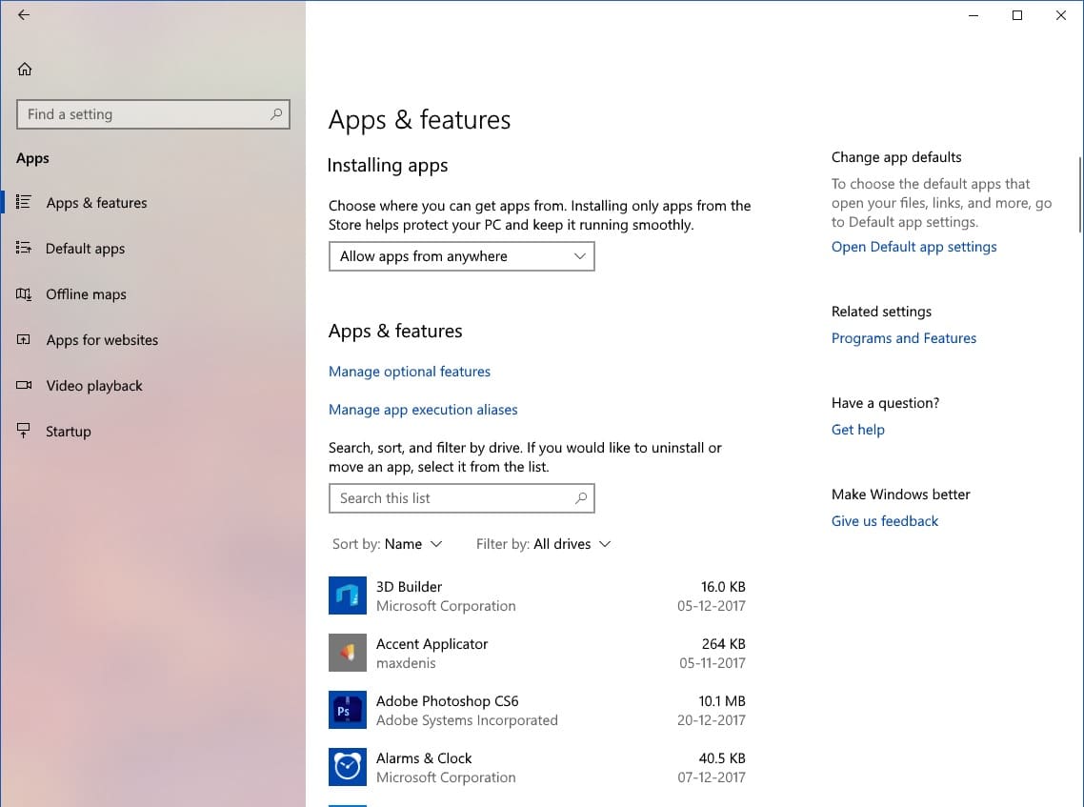The height and width of the screenshot is (807, 1084).
Task: Click the Adobe Photoshop CS6 icon
Action: click(x=347, y=711)
